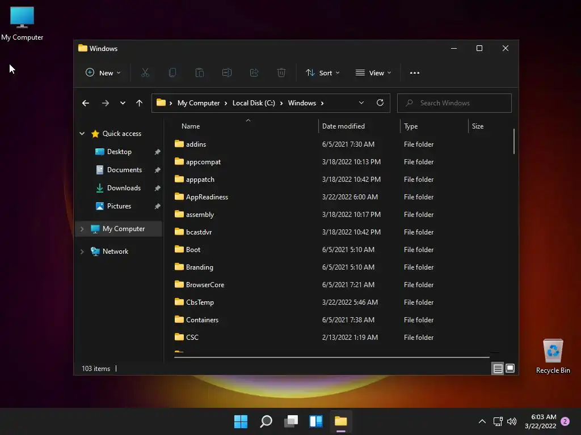Click chevron after Local Disk (C:) breadcrumb
Screen dimensions: 581x435
pos(281,103)
